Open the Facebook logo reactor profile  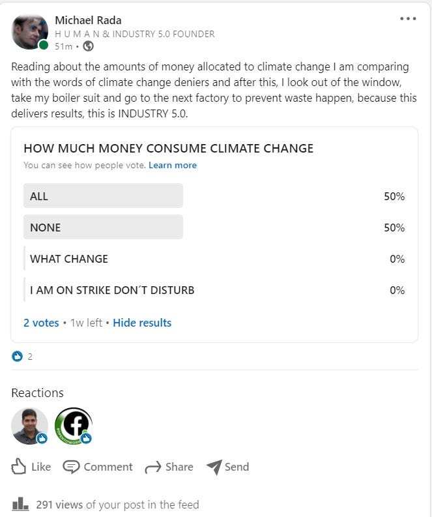pyautogui.click(x=74, y=426)
